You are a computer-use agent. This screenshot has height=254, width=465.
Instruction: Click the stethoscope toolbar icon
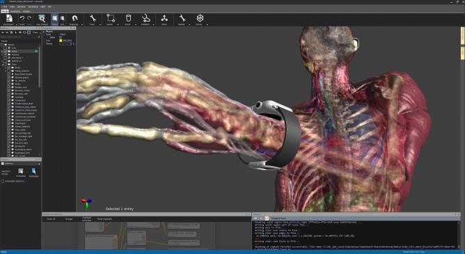(x=145, y=18)
